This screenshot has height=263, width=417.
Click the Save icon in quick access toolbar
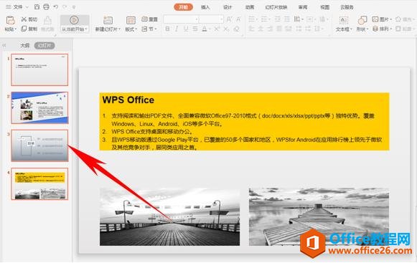tap(37, 7)
